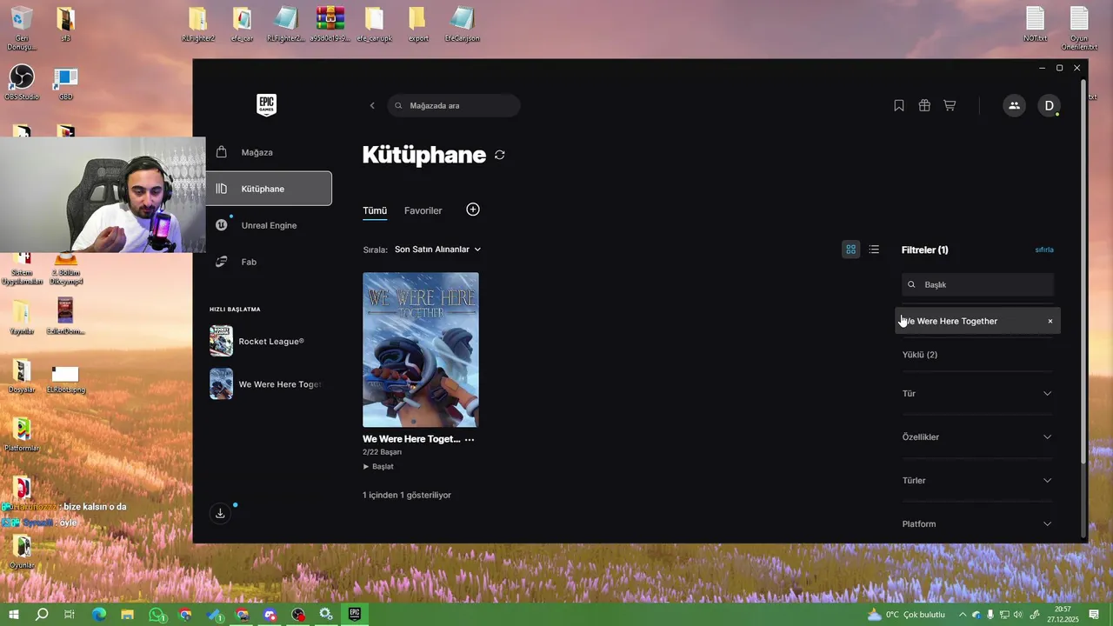The height and width of the screenshot is (626, 1113).
Task: Focus the Mağazada ara search field
Action: pyautogui.click(x=454, y=105)
